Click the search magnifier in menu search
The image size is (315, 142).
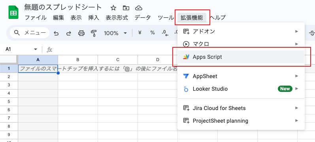tap(17, 33)
